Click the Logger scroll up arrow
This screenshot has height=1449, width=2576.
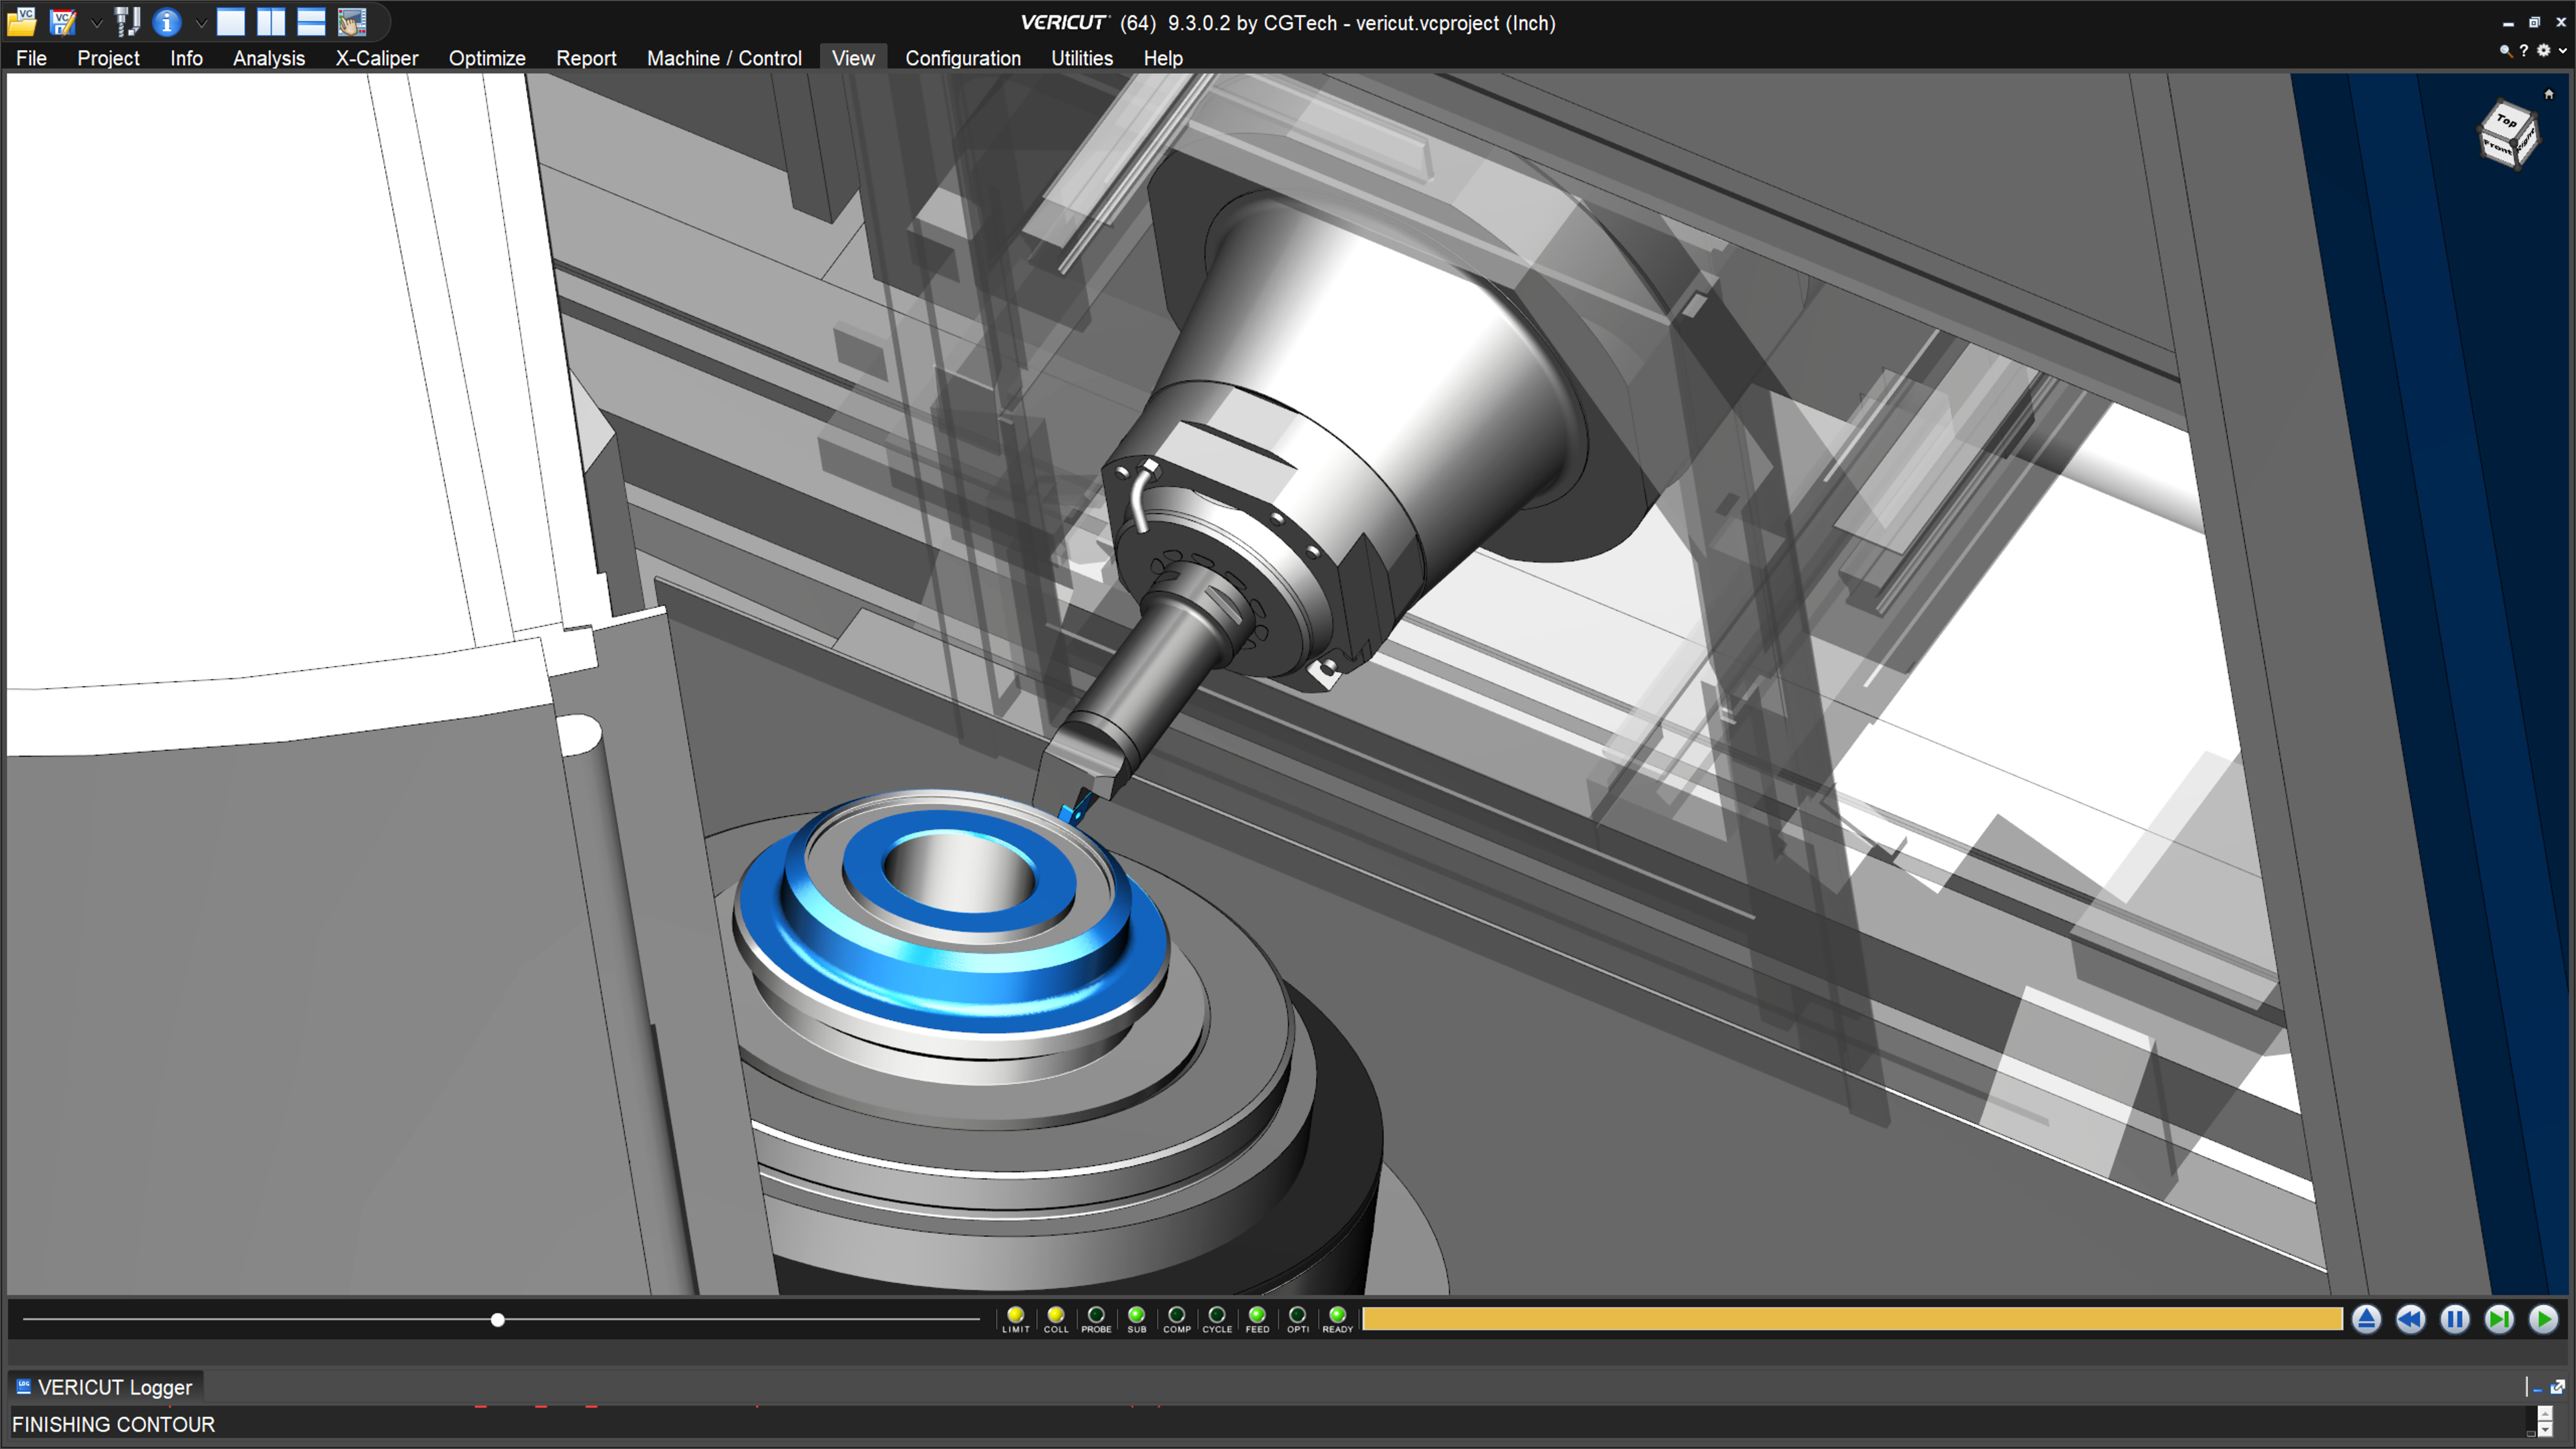click(x=2545, y=1414)
